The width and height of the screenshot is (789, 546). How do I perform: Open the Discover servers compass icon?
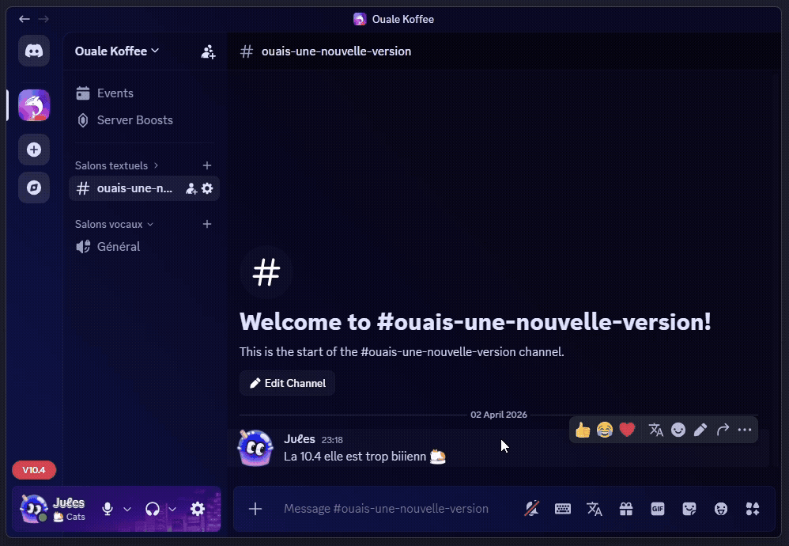34,188
